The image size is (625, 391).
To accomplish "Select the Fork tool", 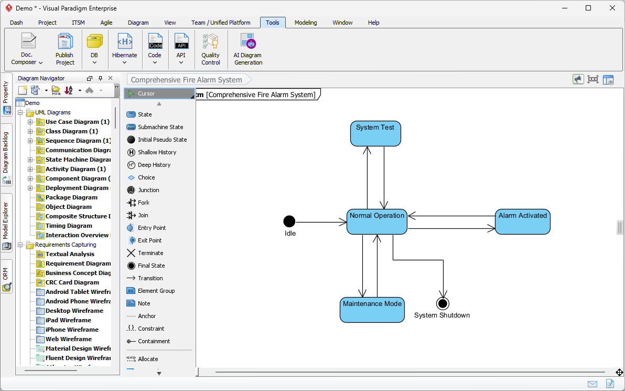I will pos(138,203).
